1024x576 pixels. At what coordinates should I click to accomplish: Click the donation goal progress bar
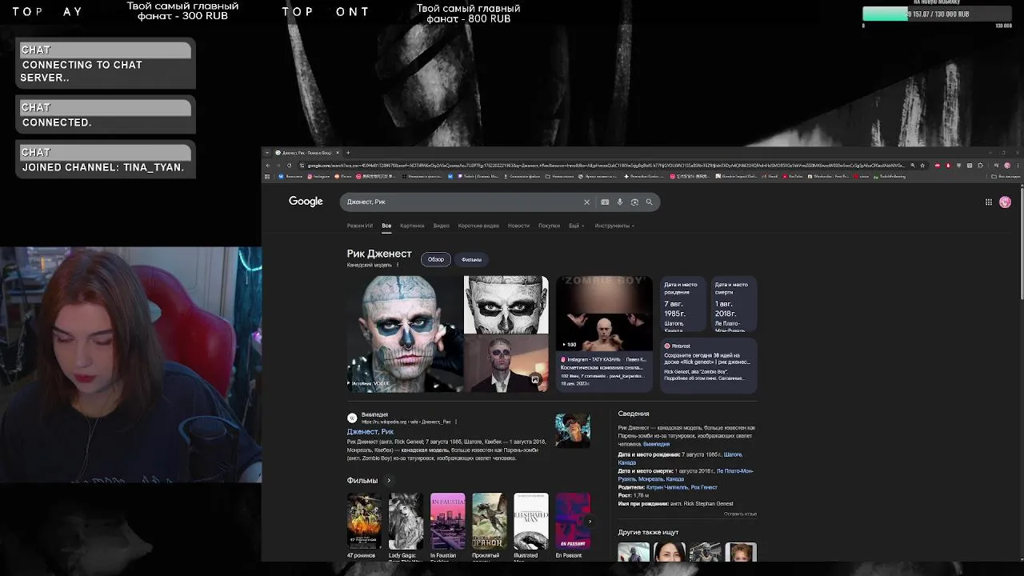coord(937,14)
